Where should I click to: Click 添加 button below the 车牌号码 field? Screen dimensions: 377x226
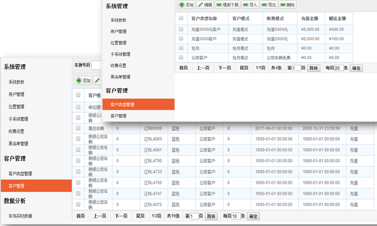pos(83,80)
